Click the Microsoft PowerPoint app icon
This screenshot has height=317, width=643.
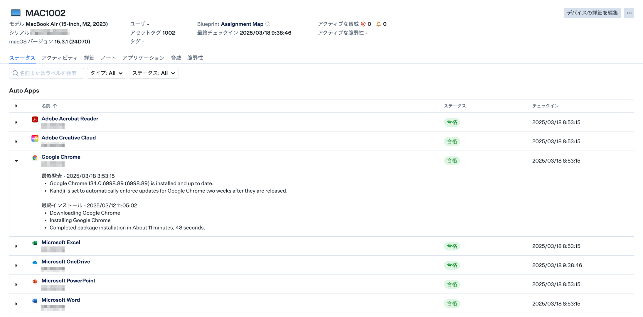[35, 281]
